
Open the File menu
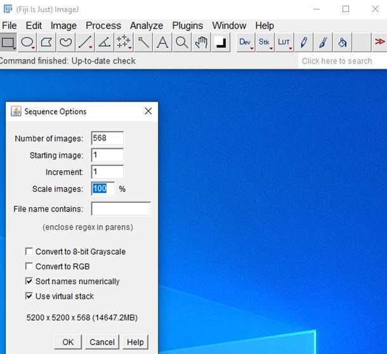9,25
